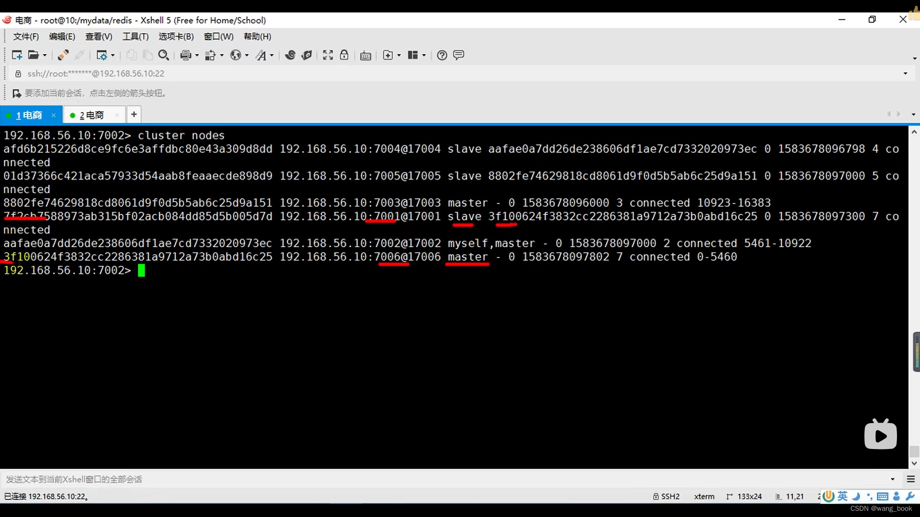Close the '2 电商' tab

click(x=117, y=115)
